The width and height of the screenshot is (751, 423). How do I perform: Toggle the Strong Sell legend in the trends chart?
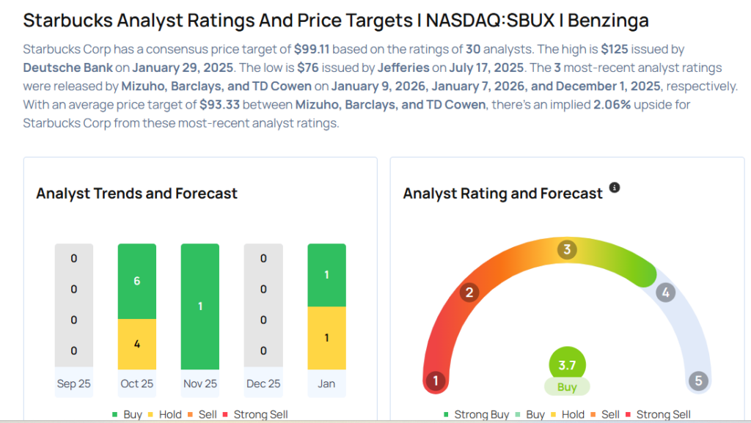(257, 414)
